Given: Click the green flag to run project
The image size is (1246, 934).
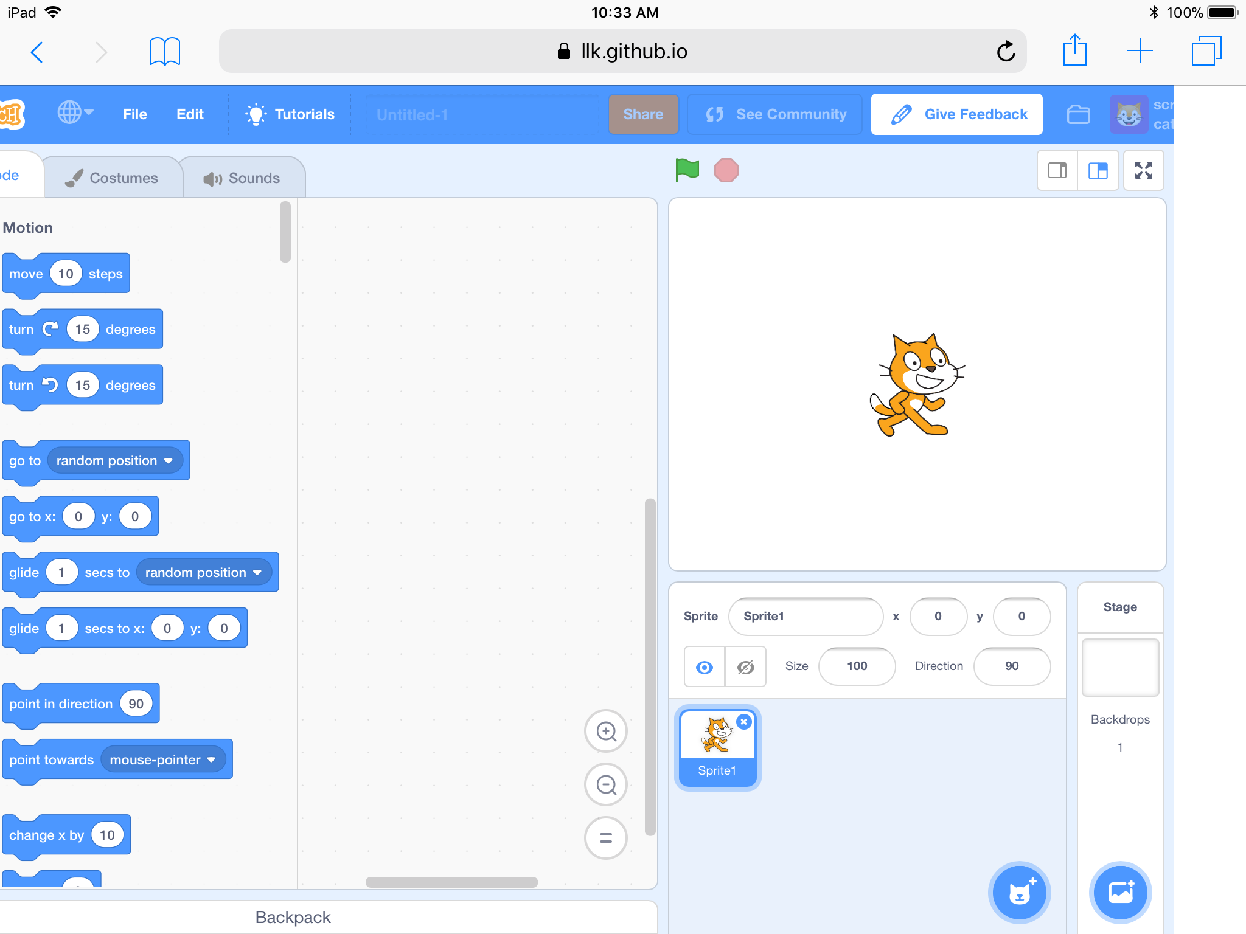Looking at the screenshot, I should pos(687,170).
